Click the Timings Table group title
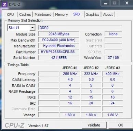The image size is (133, 131). (18, 65)
